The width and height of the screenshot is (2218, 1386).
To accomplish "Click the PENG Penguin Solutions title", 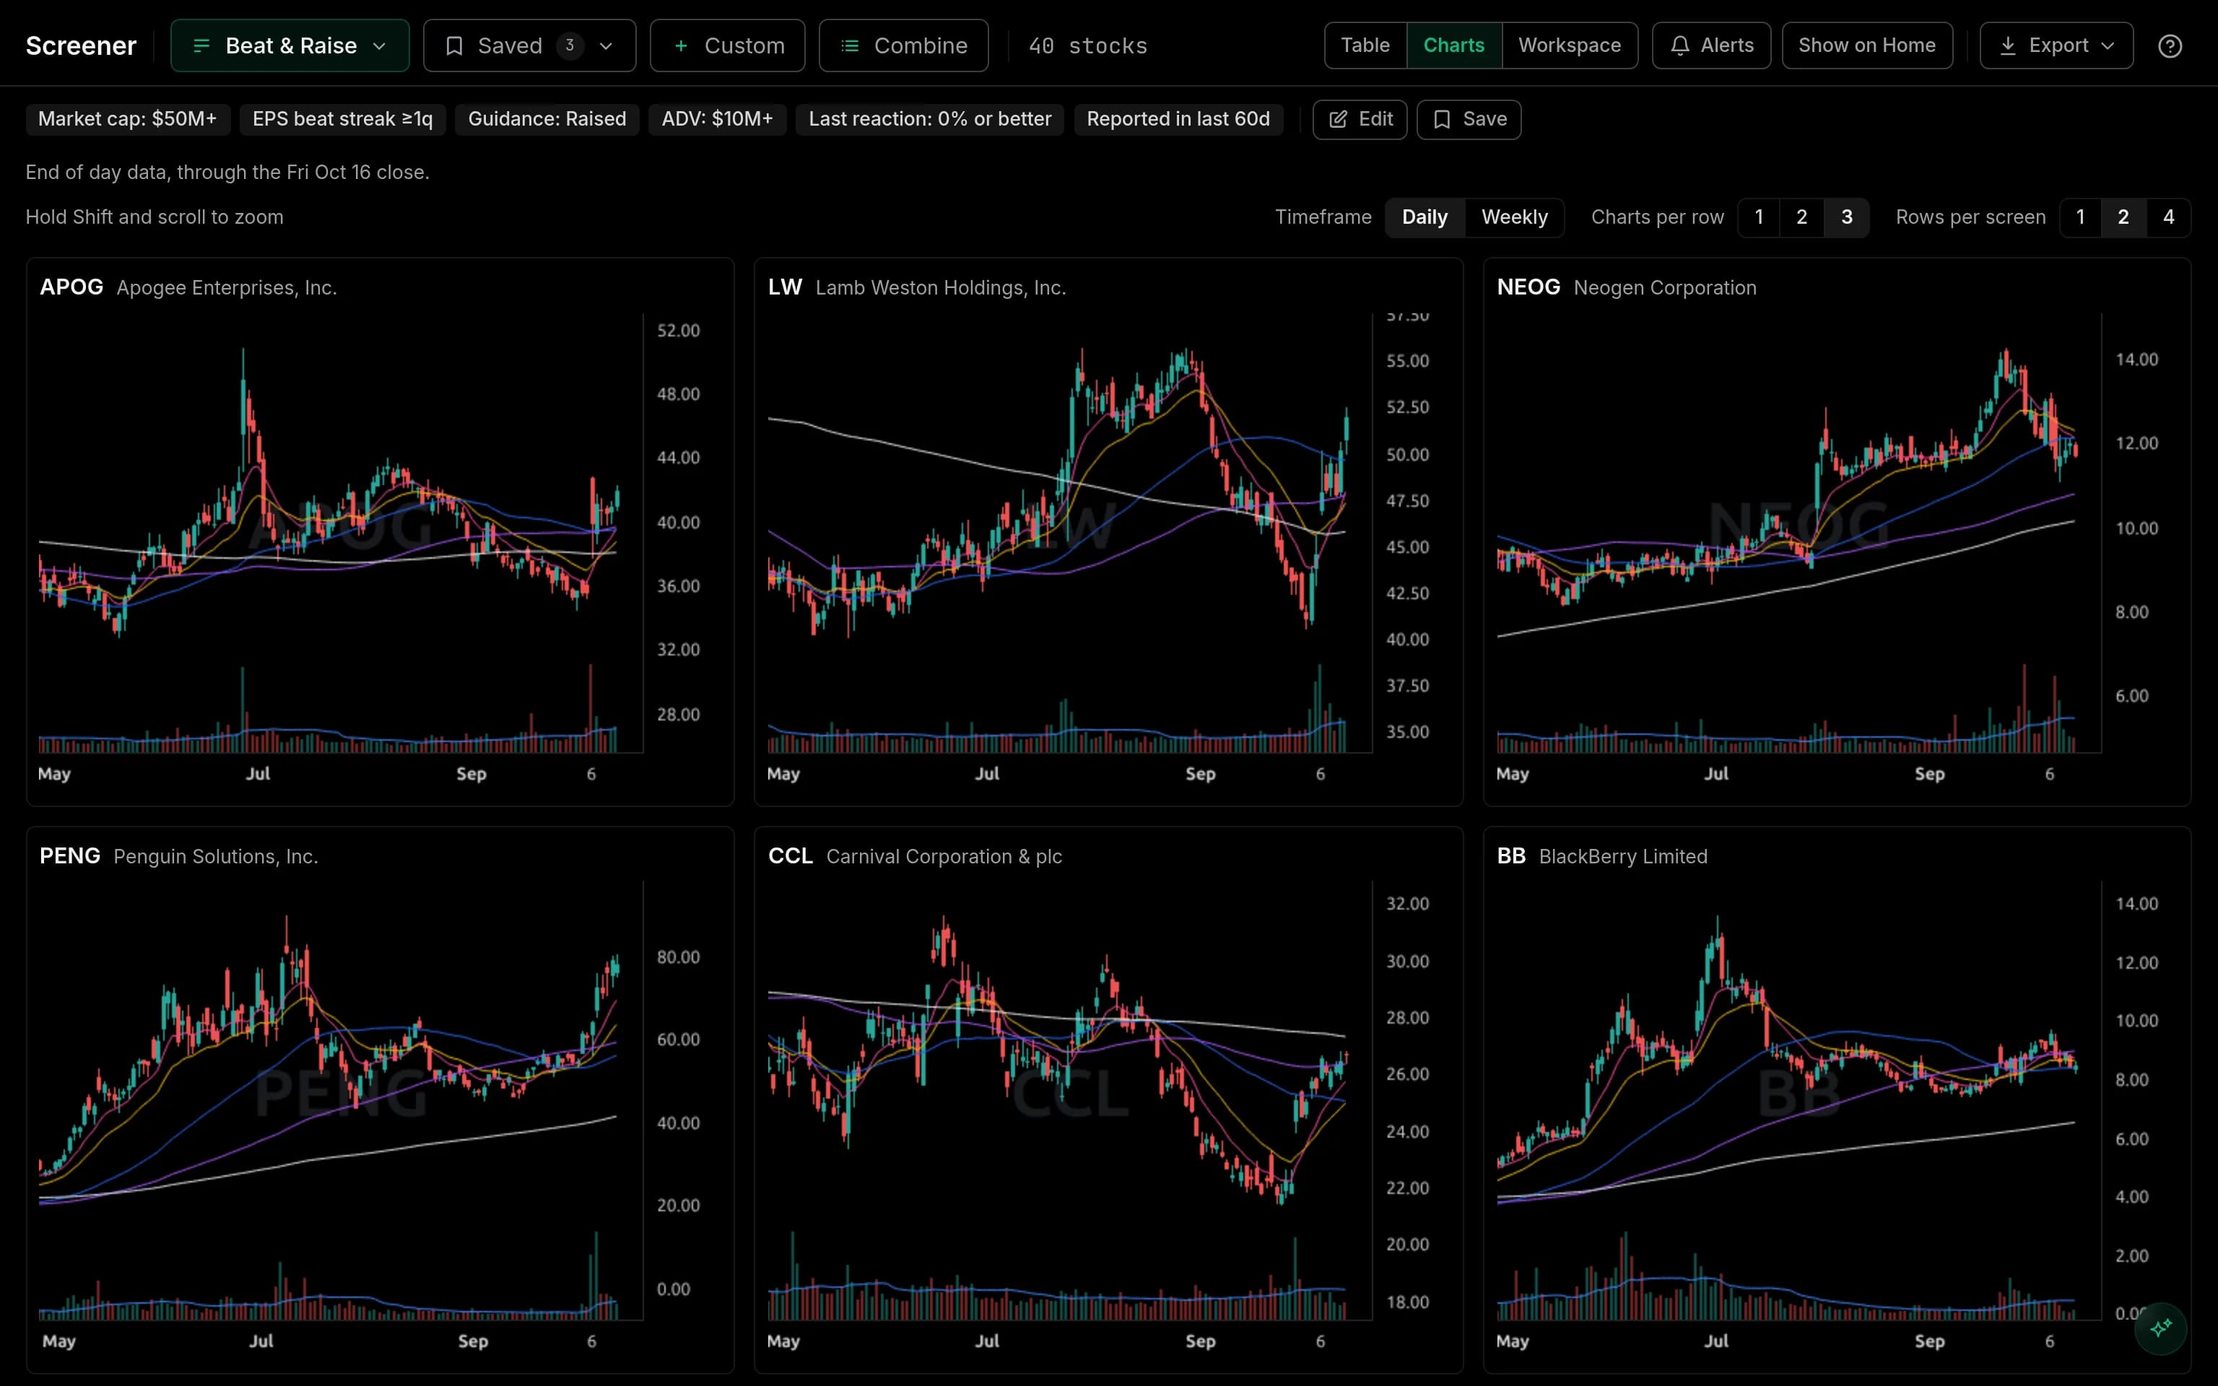I will pos(179,856).
